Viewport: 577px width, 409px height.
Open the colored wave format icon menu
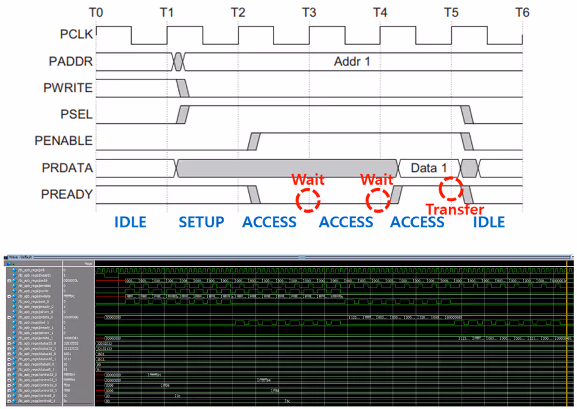click(x=10, y=263)
